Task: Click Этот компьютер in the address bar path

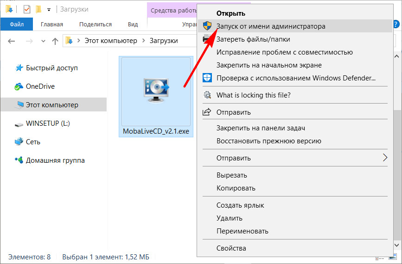Action: click(x=110, y=41)
